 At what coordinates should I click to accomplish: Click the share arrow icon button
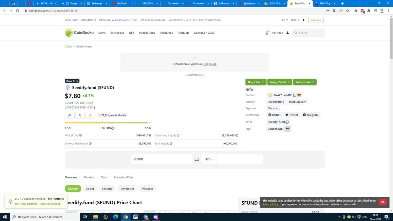click(x=70, y=115)
